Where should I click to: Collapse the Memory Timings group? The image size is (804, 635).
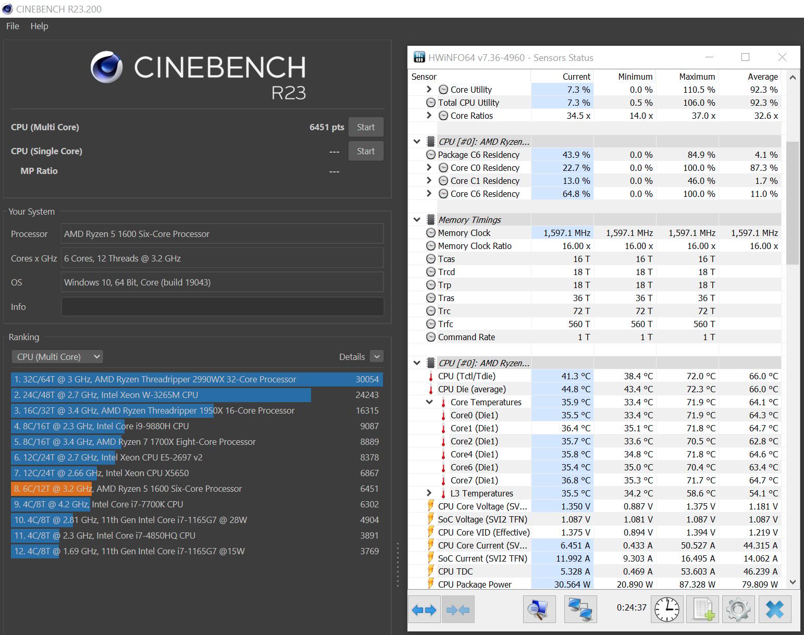417,219
